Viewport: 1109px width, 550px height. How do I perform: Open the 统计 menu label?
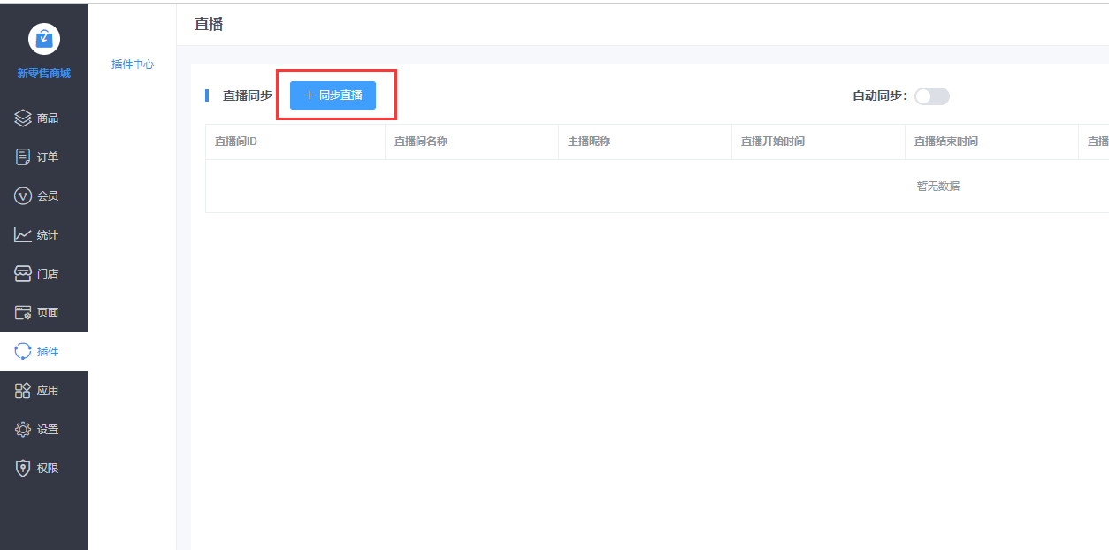[x=48, y=234]
